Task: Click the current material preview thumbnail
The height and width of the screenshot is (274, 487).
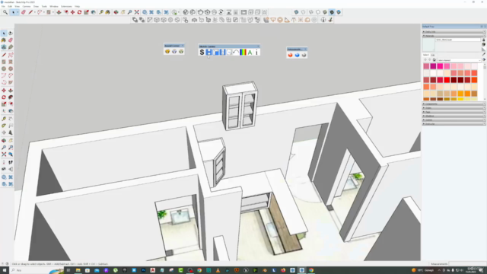Action: click(428, 45)
